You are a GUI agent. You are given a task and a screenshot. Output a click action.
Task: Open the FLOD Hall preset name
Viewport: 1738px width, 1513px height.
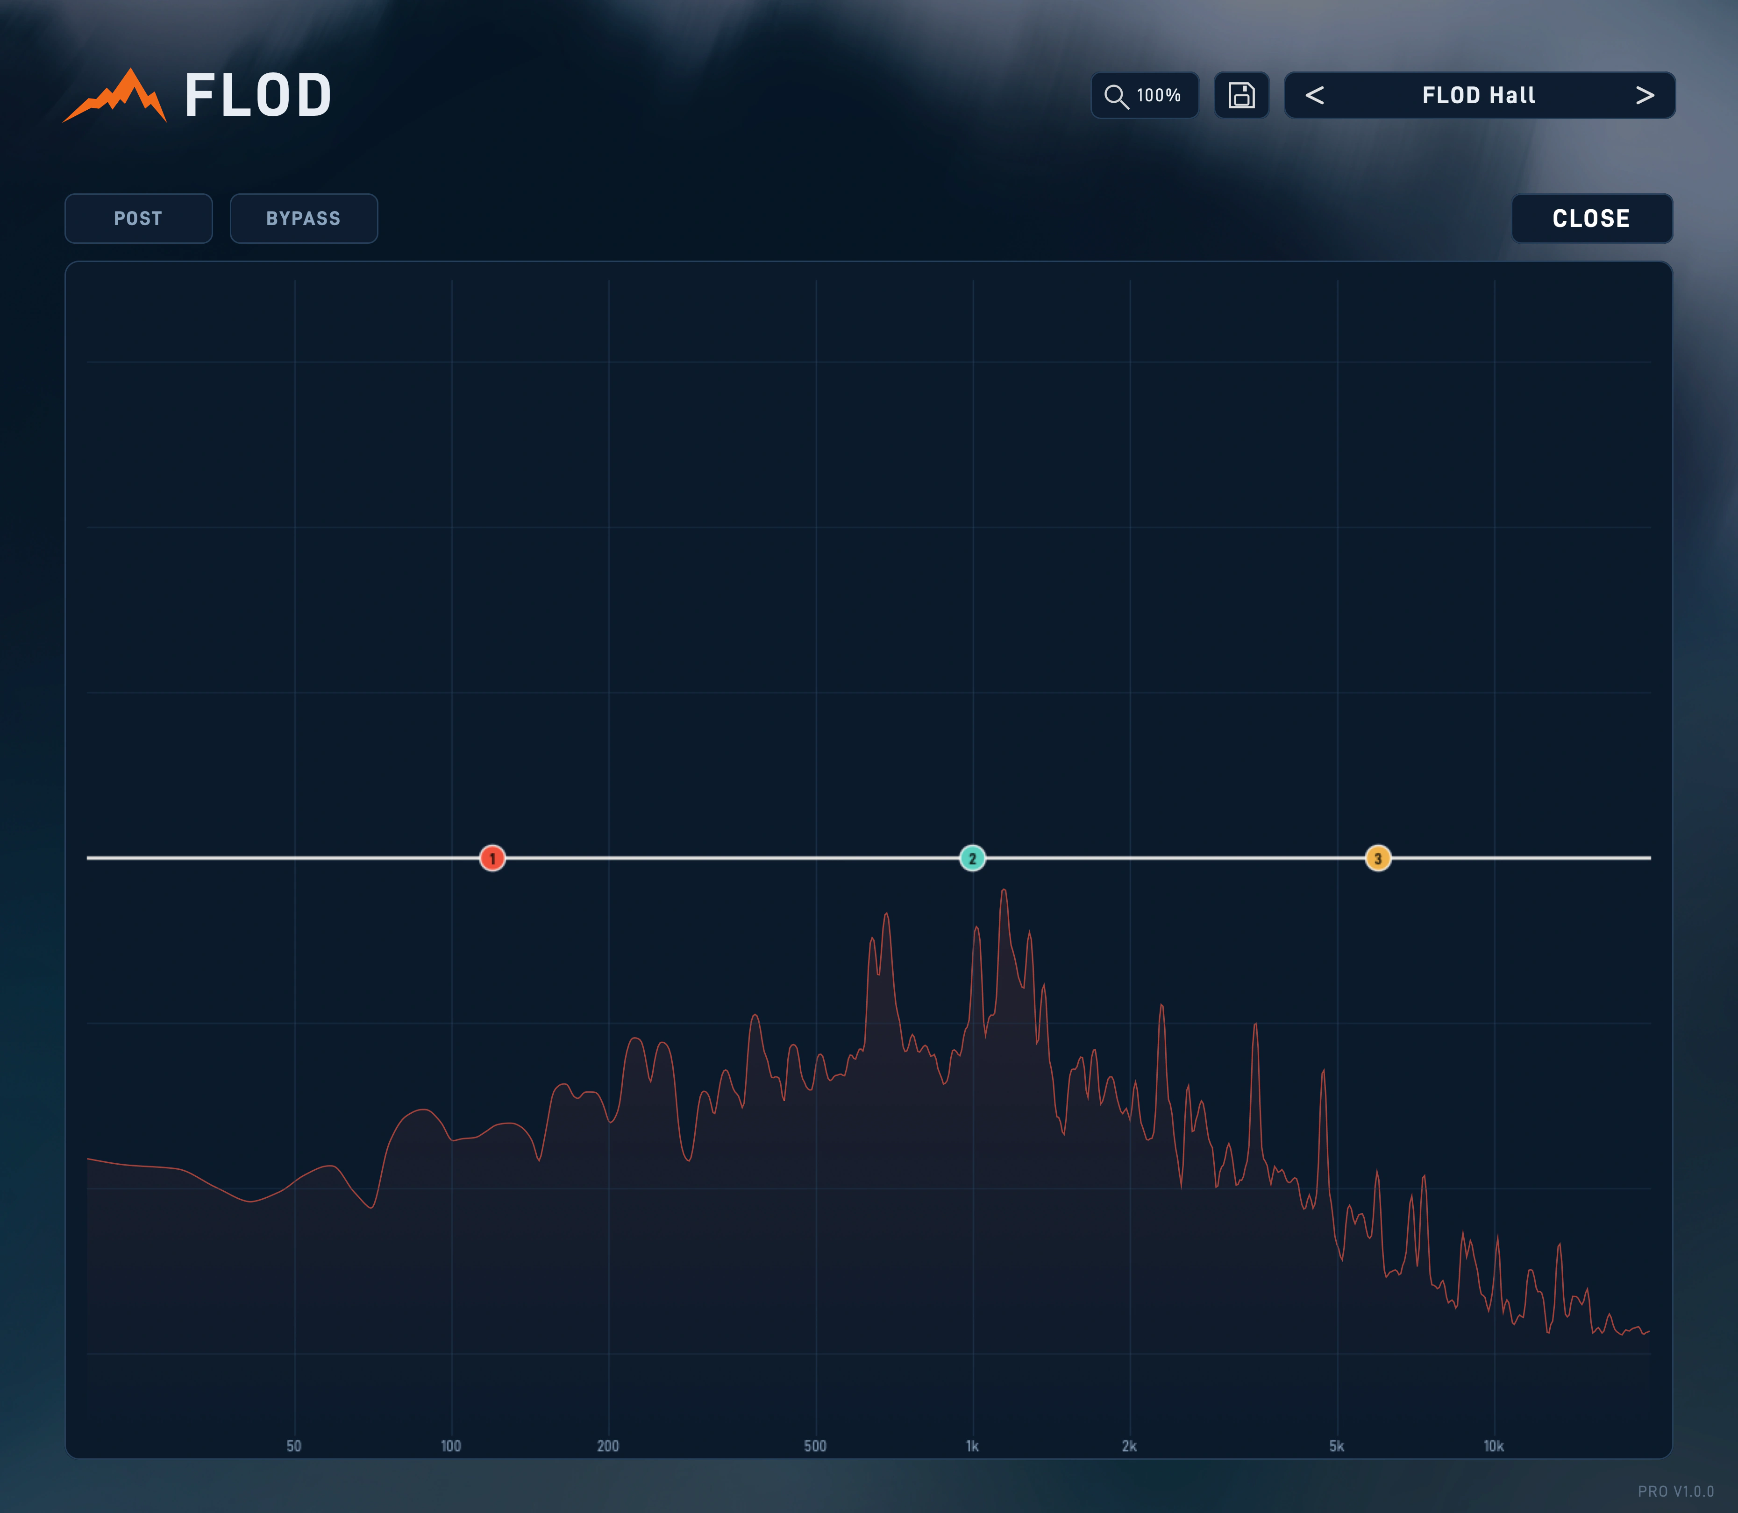point(1479,95)
